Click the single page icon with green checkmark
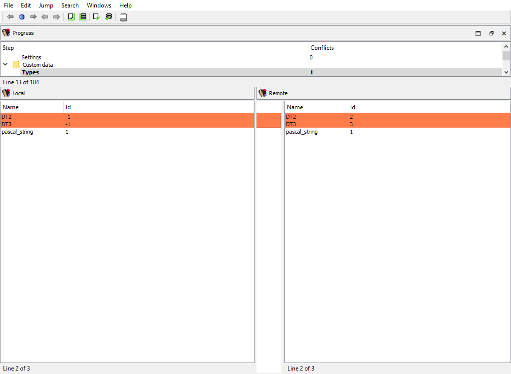This screenshot has width=511, height=374. (x=97, y=17)
